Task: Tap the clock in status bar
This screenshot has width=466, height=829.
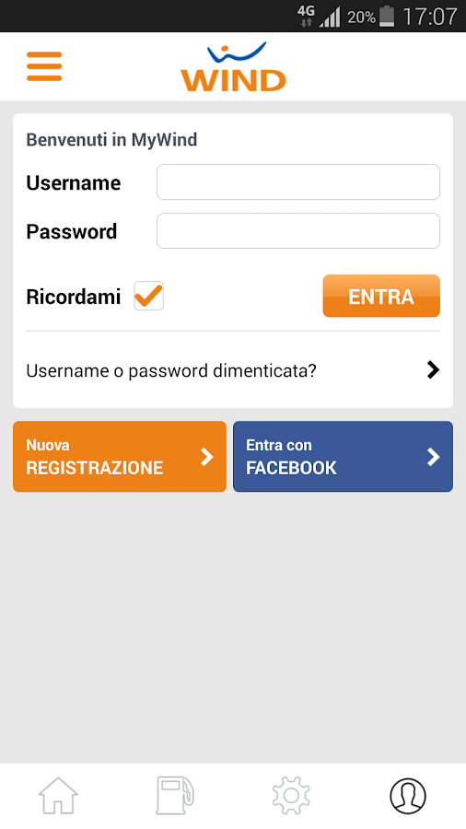Action: (x=429, y=17)
